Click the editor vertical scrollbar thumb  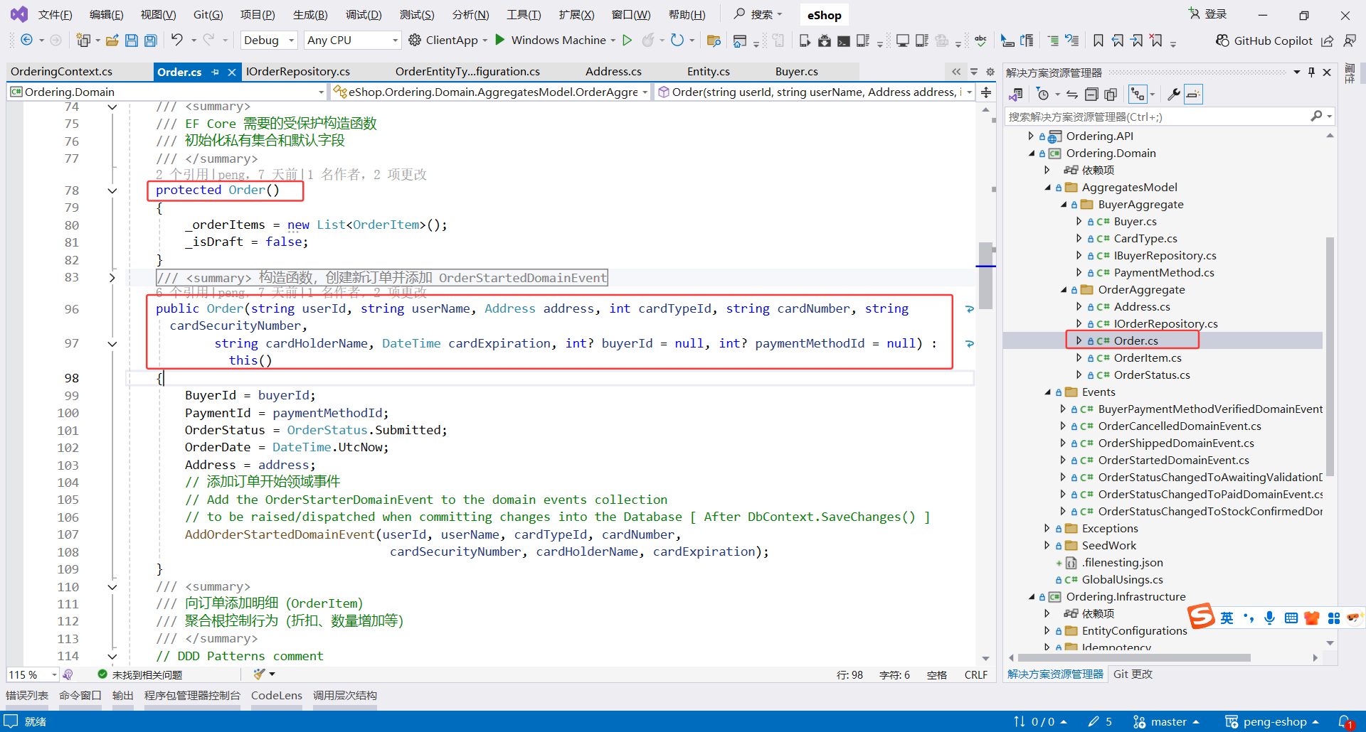(985, 276)
